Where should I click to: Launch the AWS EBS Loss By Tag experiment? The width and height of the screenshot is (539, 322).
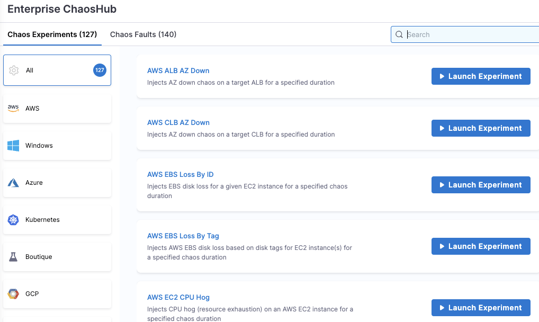(480, 246)
